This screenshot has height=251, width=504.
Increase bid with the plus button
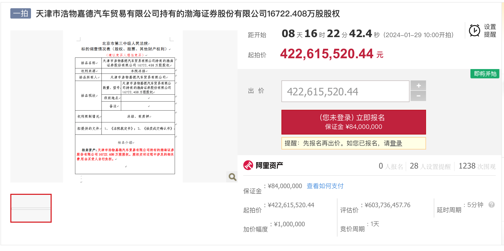coord(418,86)
